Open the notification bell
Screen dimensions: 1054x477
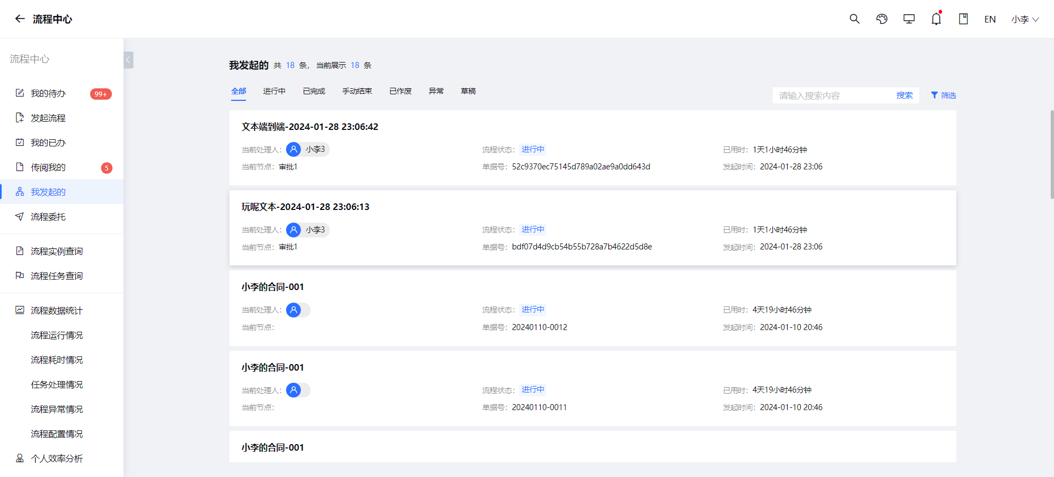pos(936,19)
